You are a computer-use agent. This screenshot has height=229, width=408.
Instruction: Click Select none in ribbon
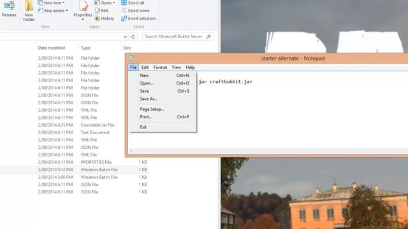[136, 11]
